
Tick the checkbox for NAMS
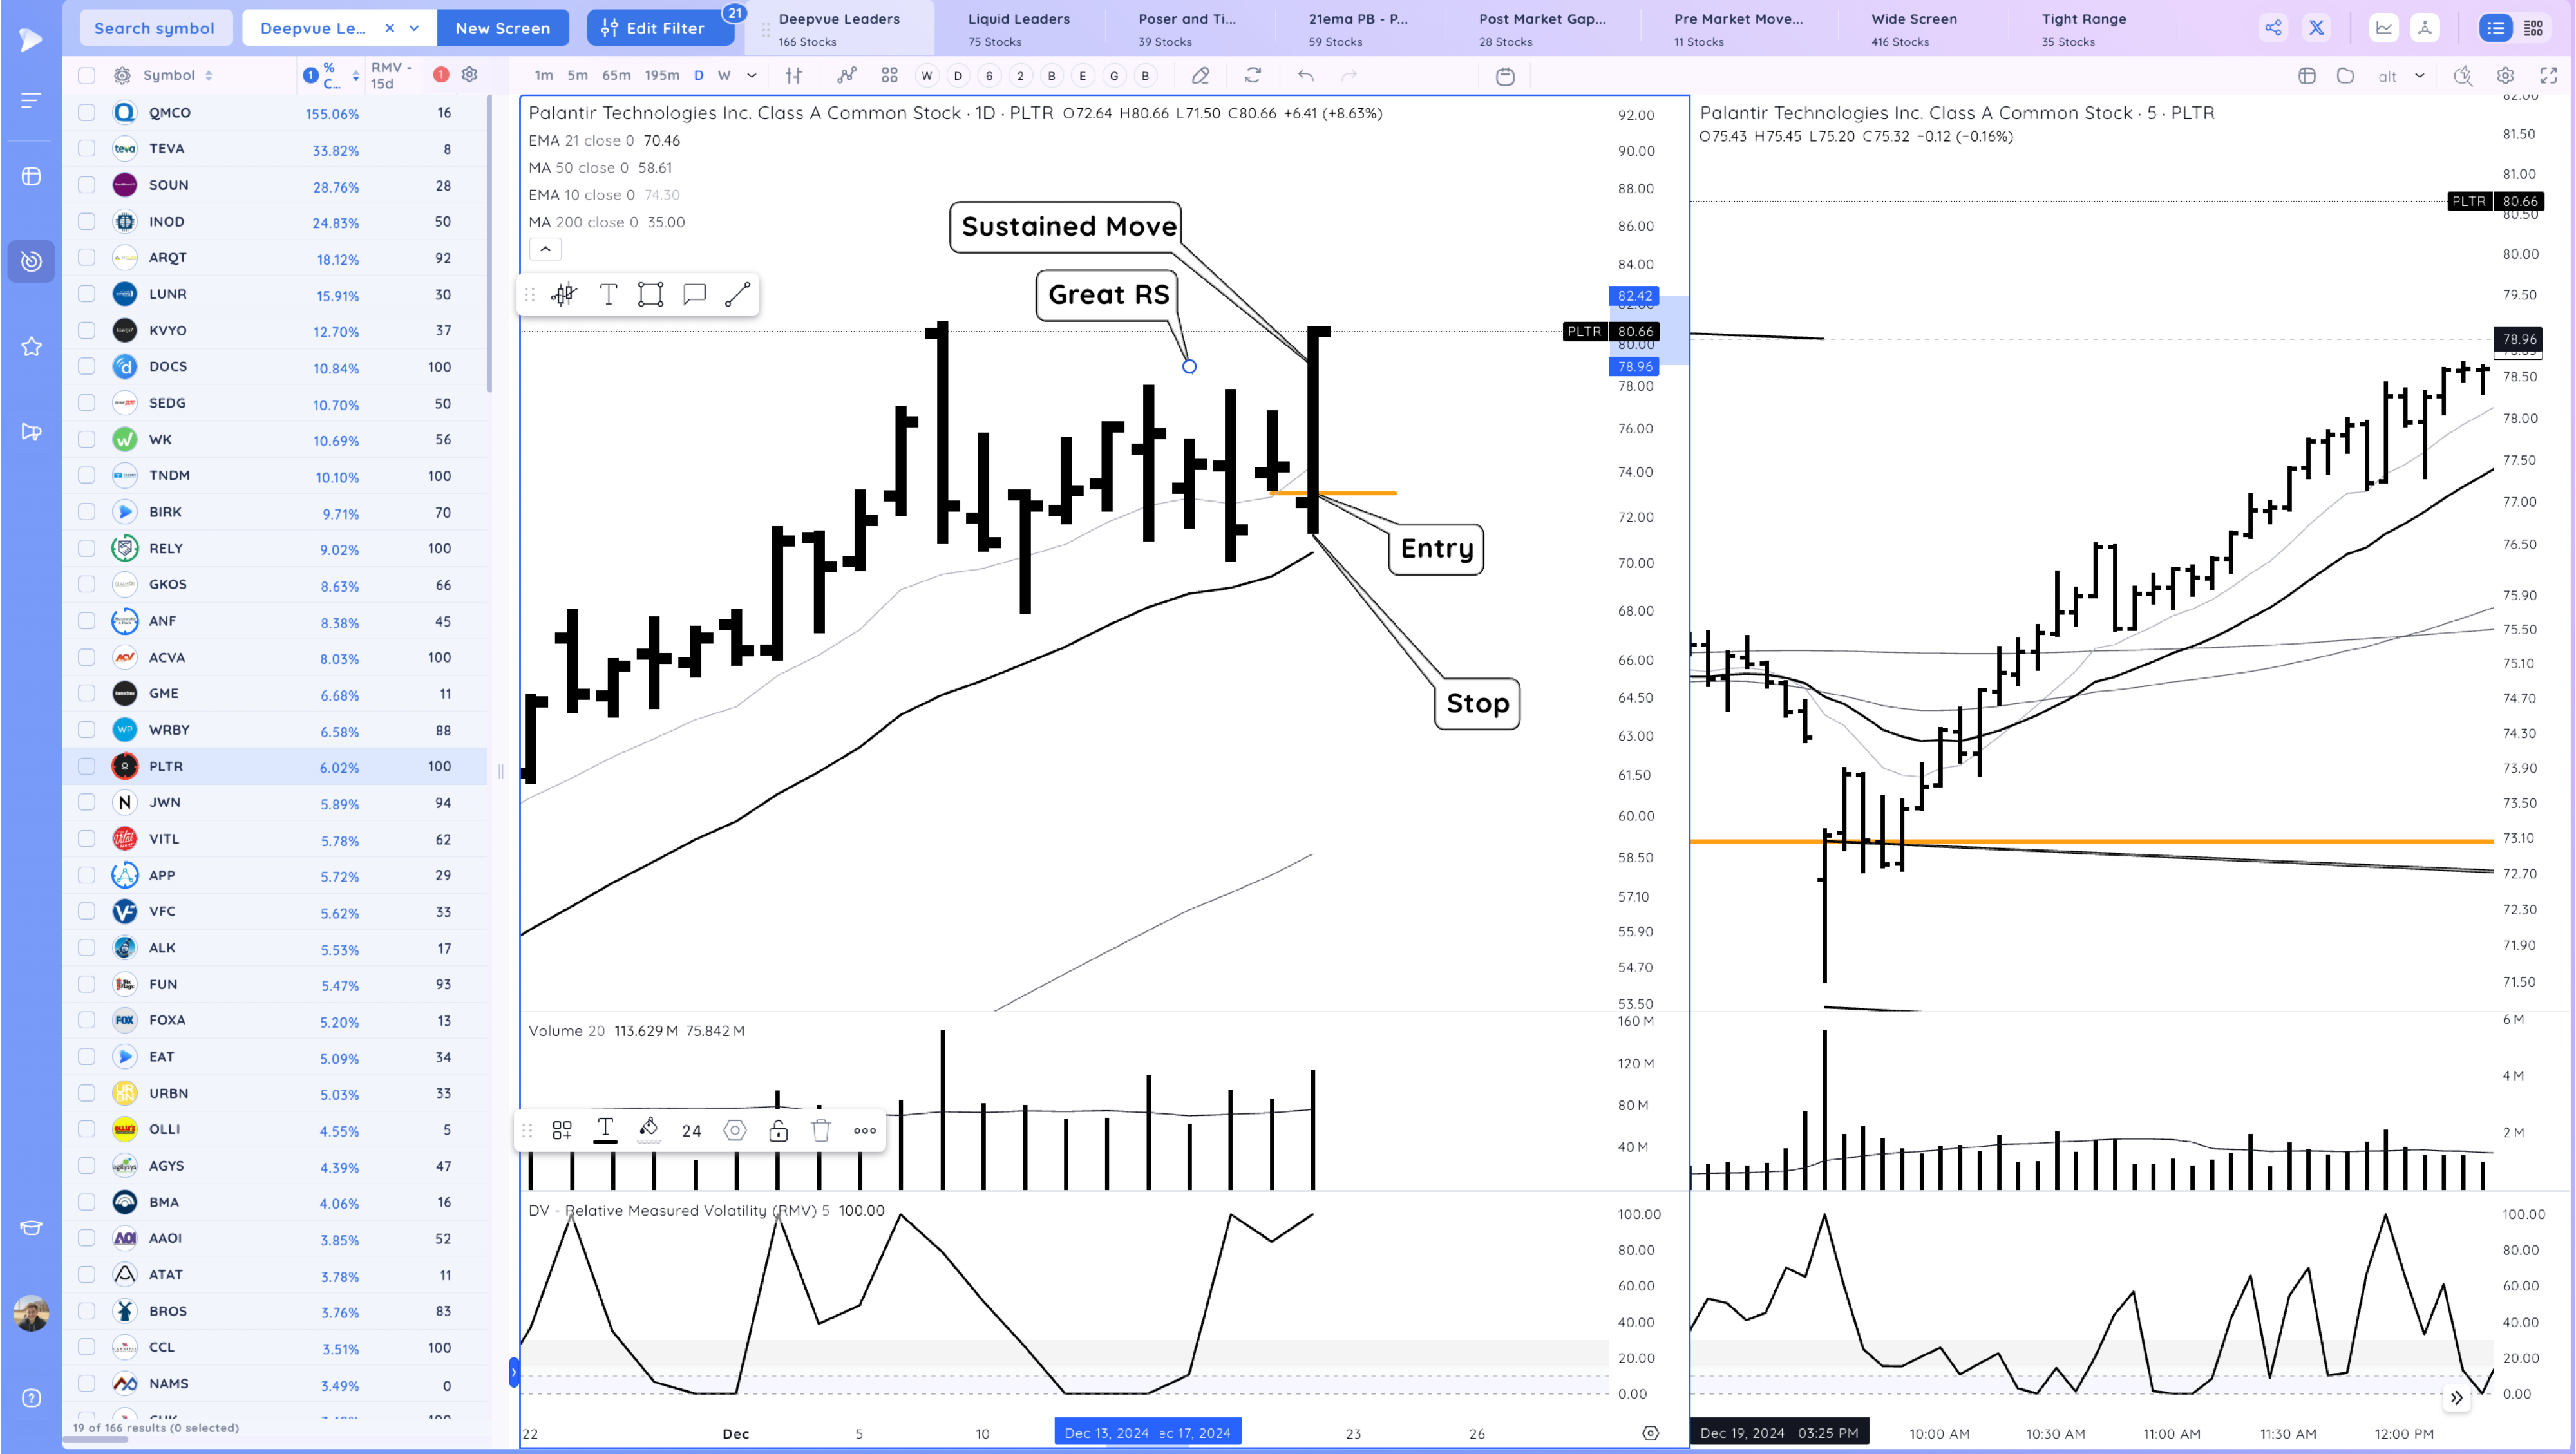point(87,1383)
